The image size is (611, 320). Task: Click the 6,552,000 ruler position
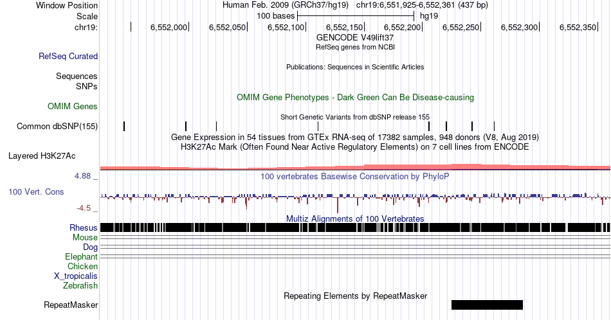(x=169, y=27)
